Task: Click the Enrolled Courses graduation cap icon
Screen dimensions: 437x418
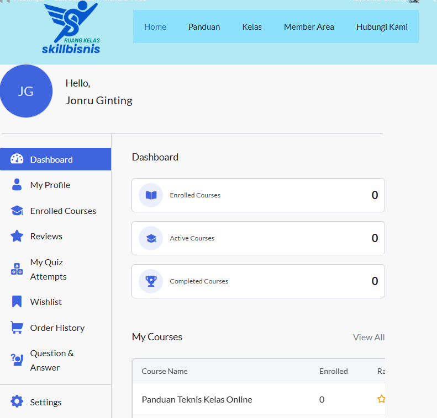Action: coord(17,211)
